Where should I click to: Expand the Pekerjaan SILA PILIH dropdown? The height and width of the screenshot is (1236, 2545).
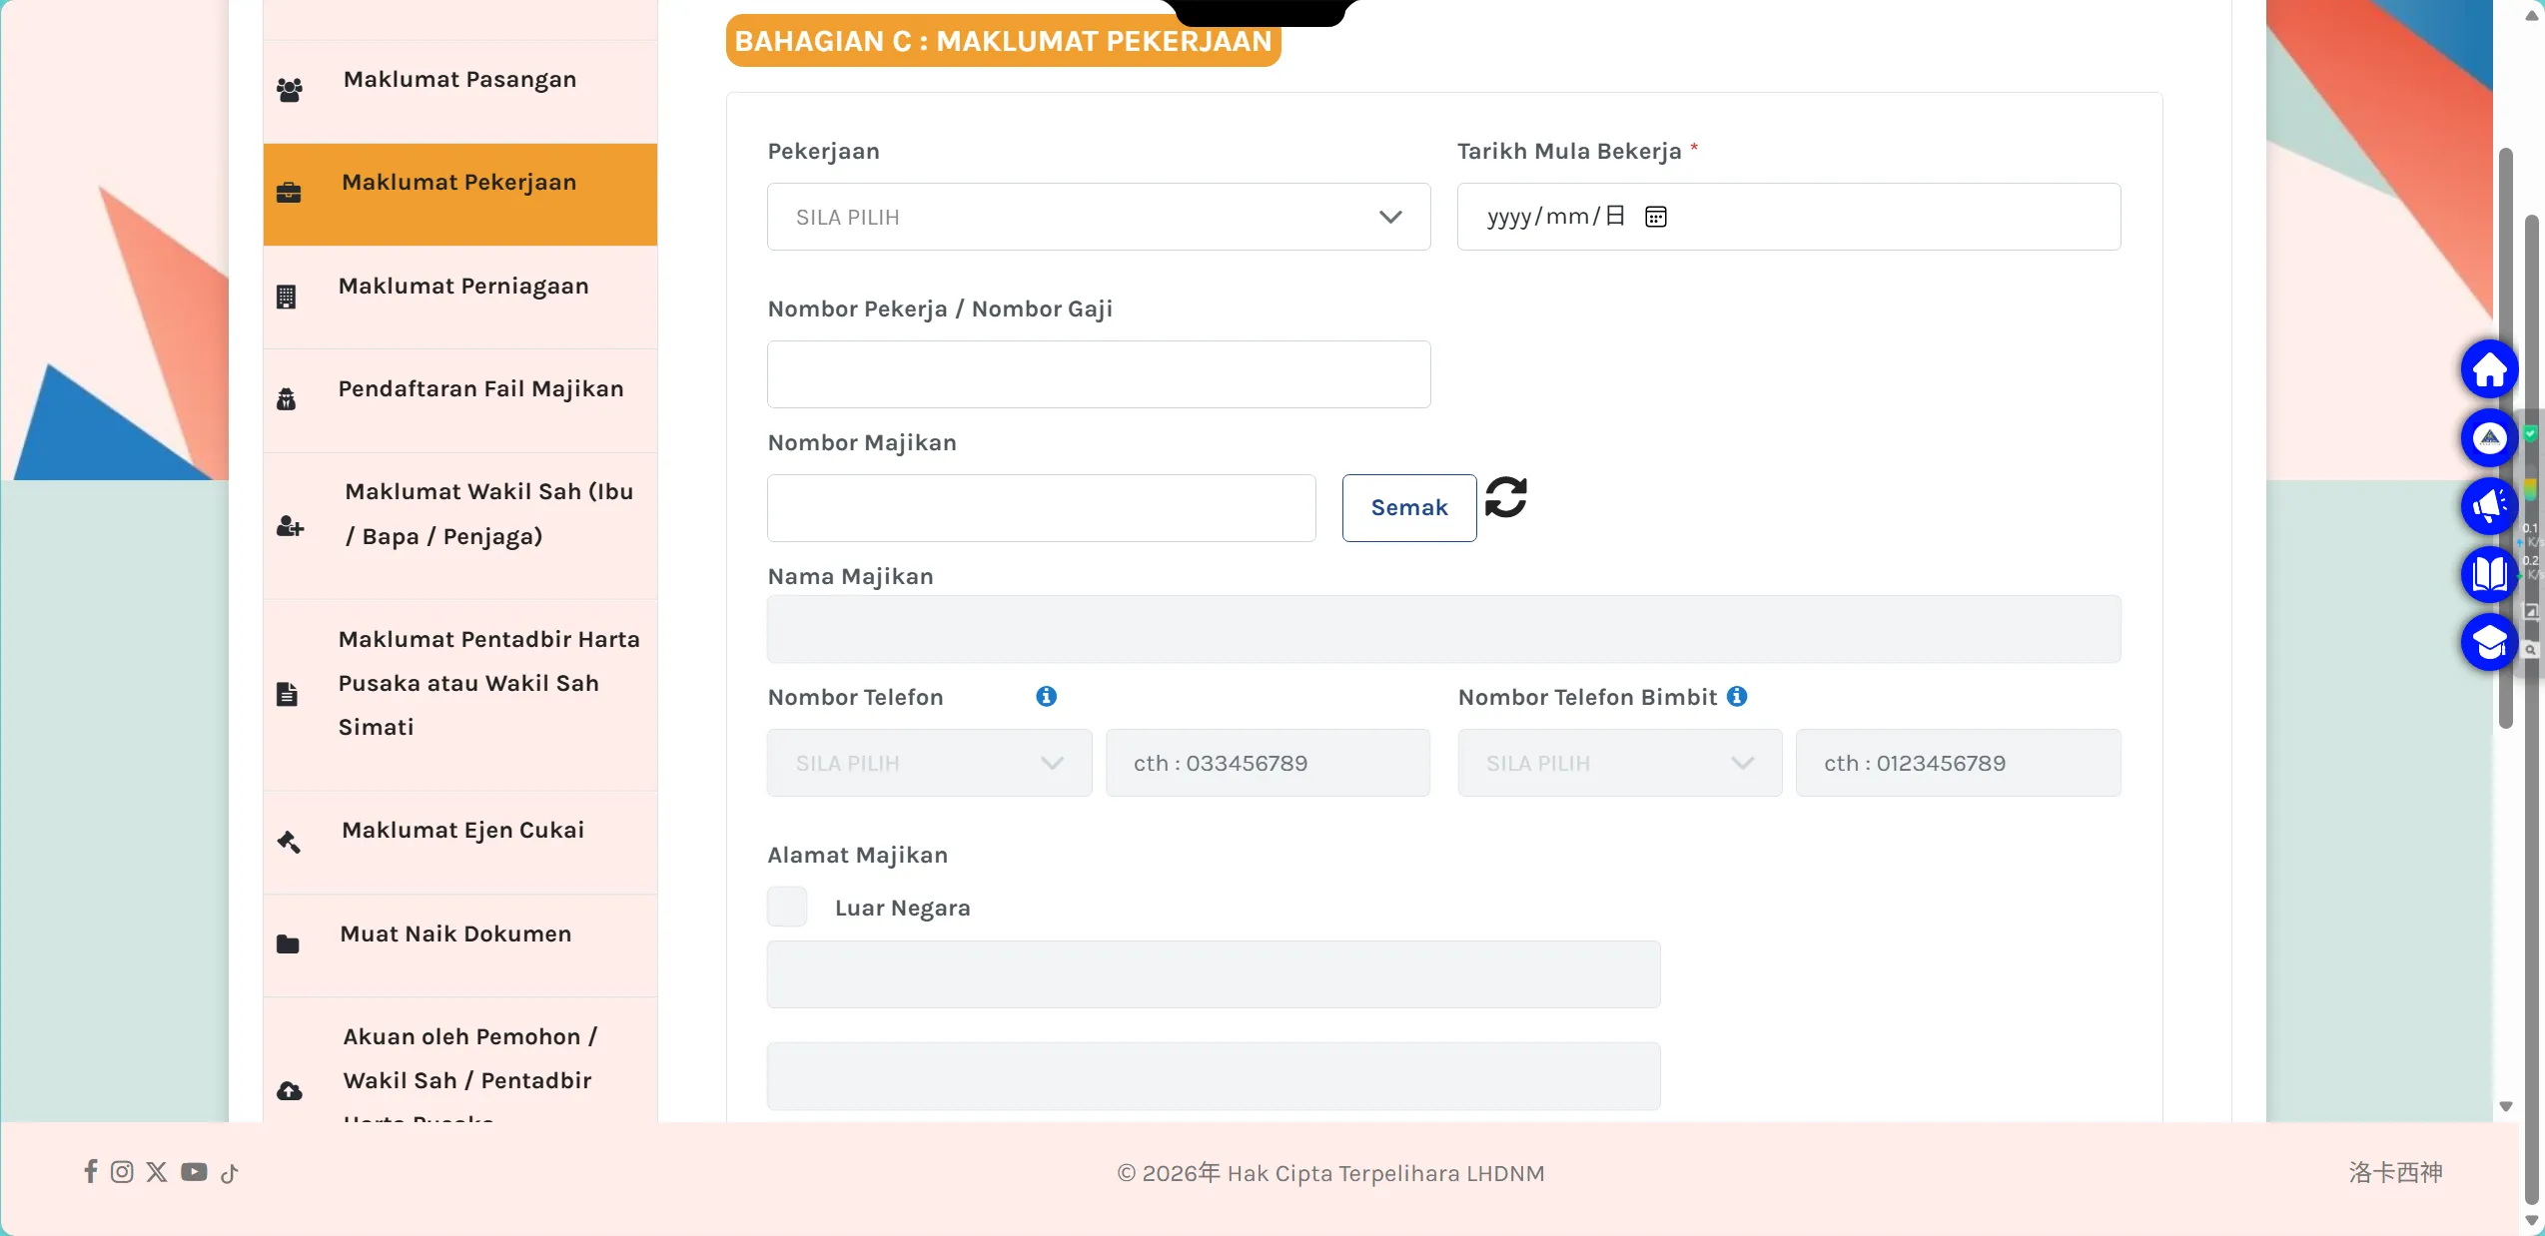[x=1099, y=217]
